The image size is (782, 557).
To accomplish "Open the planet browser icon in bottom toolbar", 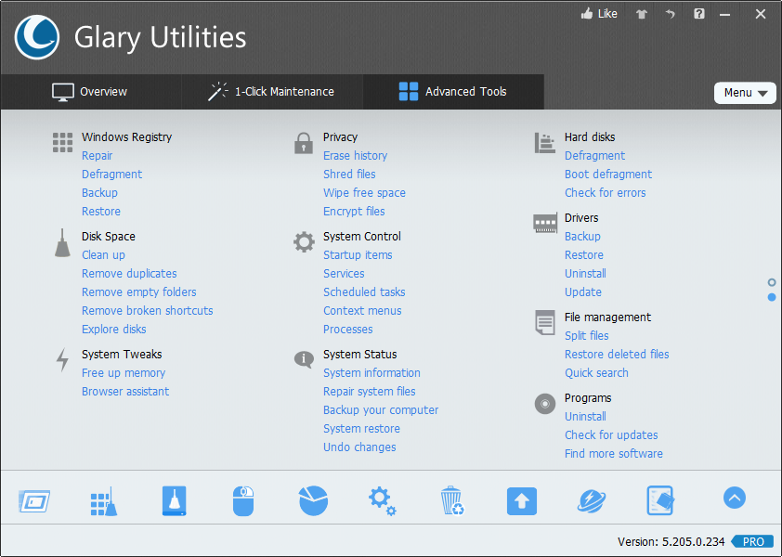I will 592,501.
